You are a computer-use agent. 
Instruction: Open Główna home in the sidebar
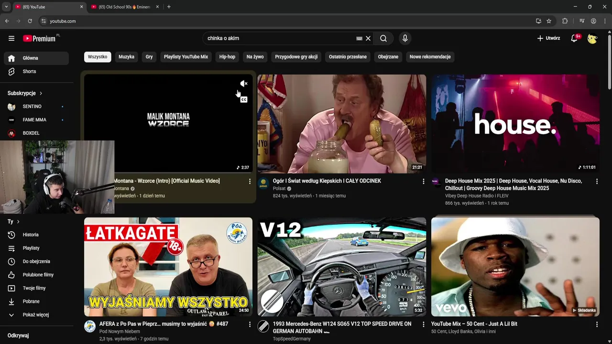[x=36, y=58]
